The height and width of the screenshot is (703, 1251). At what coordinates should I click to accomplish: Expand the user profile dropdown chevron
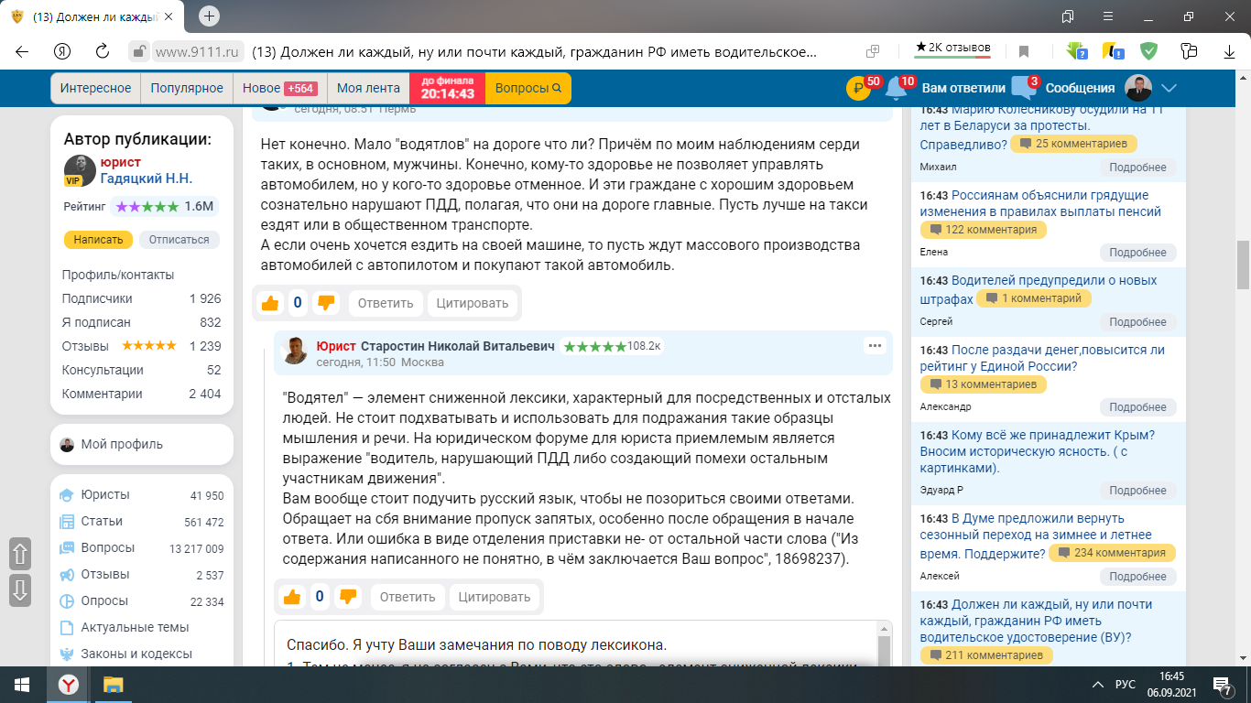point(1169,89)
